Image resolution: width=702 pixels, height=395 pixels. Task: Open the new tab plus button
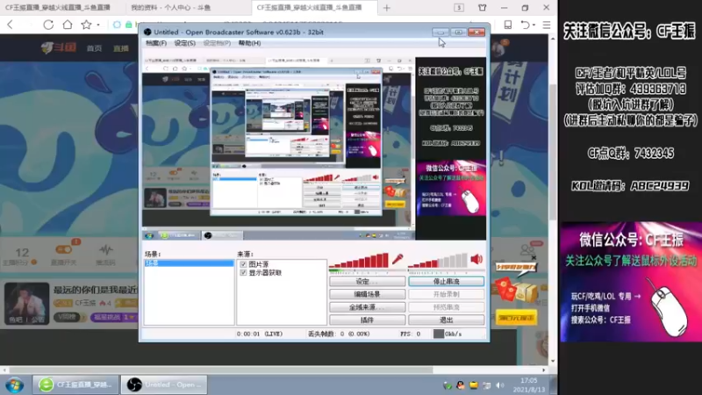(x=387, y=8)
